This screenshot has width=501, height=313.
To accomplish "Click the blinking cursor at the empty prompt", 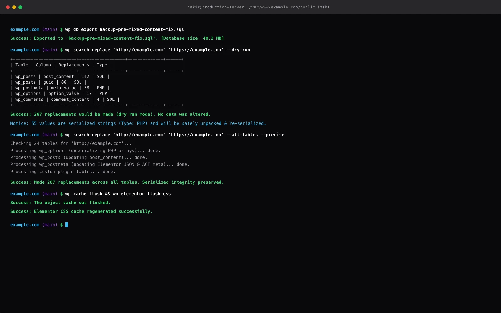I will coord(67,225).
